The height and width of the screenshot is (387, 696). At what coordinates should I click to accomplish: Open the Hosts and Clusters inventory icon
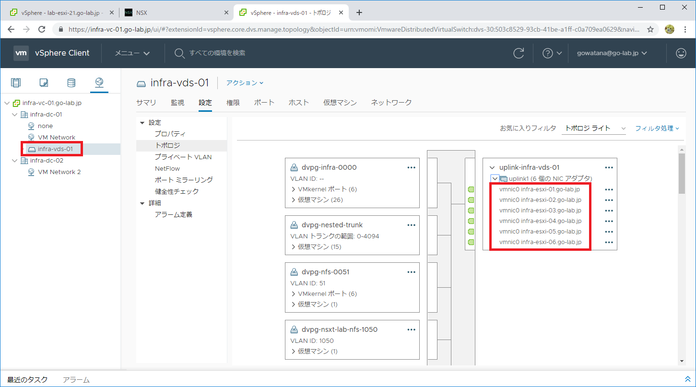(16, 82)
